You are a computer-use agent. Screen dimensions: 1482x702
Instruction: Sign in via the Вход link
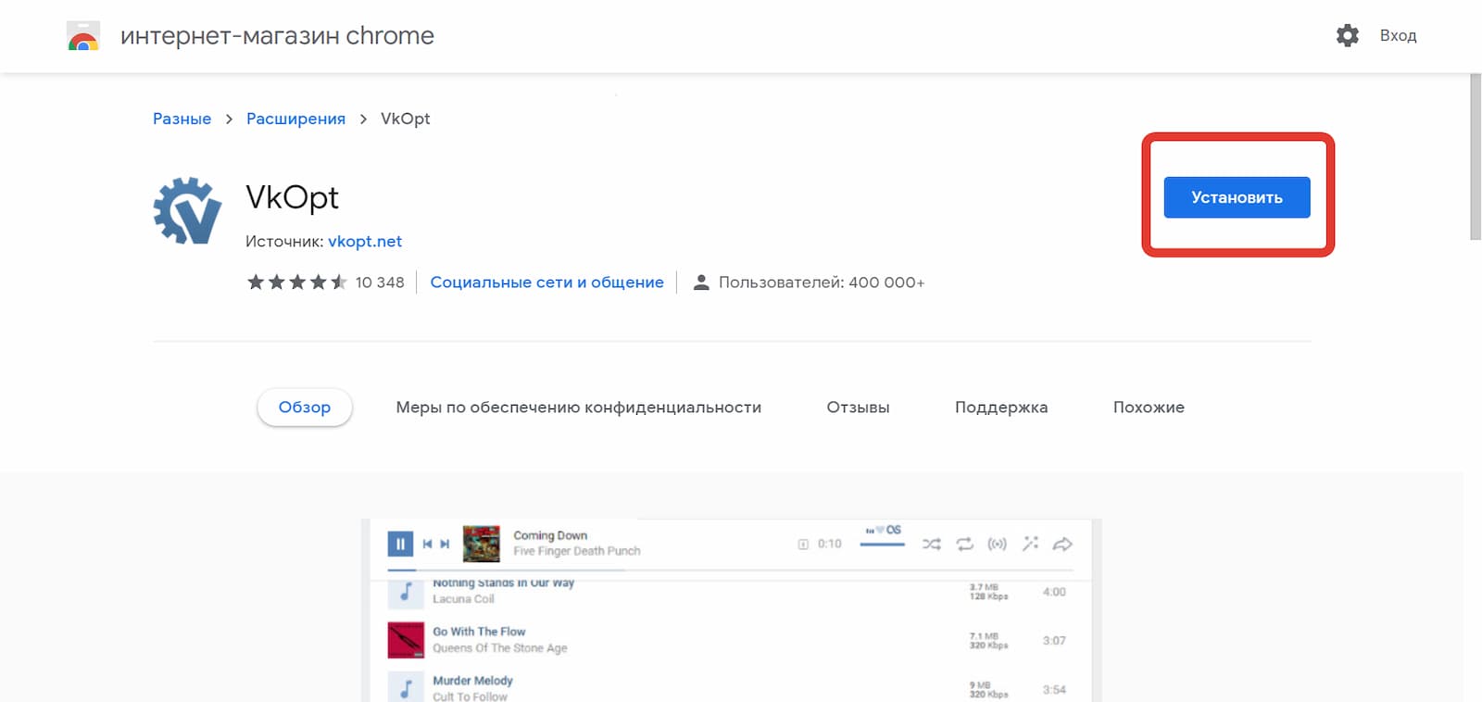(1398, 36)
